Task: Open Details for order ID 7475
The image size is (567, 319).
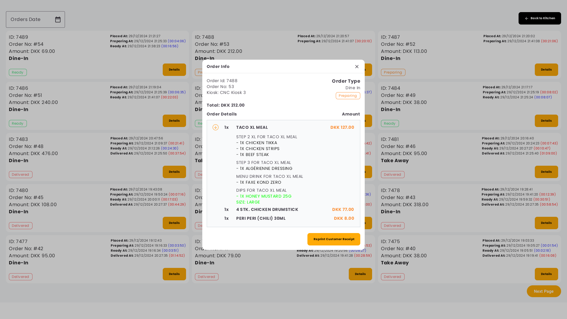Action: (546, 274)
